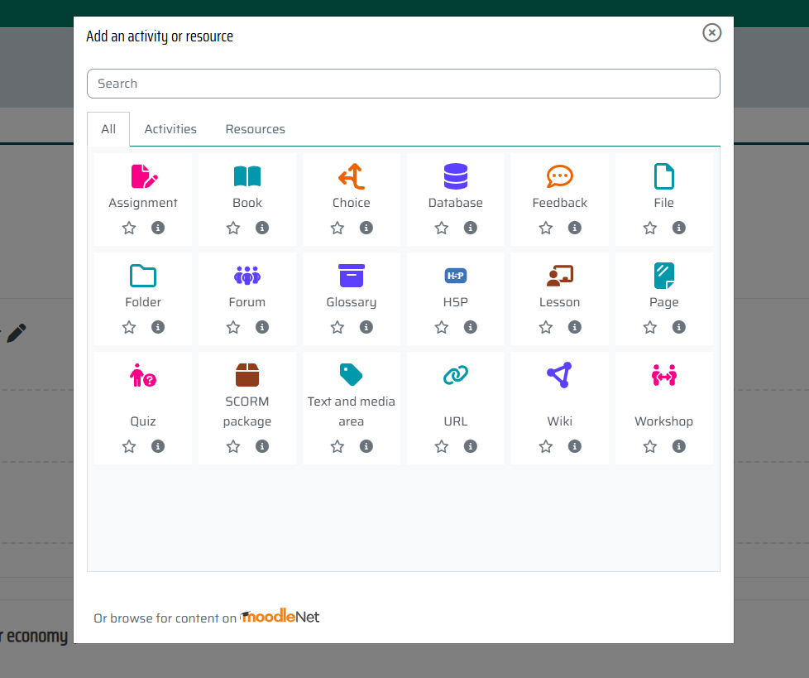Choose the Workshop activity icon

point(663,375)
